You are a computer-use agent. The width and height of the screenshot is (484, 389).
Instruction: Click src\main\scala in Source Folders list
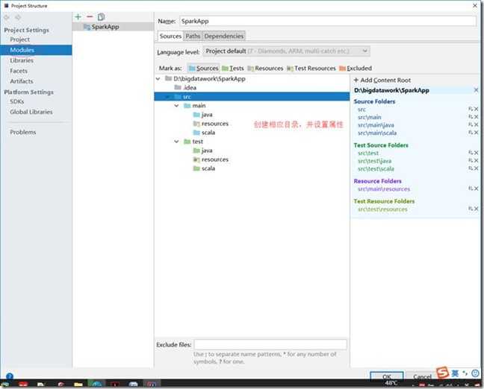click(377, 133)
